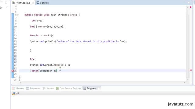Maximize the editor area
This screenshot has width=195, height=109.
tap(189, 2)
